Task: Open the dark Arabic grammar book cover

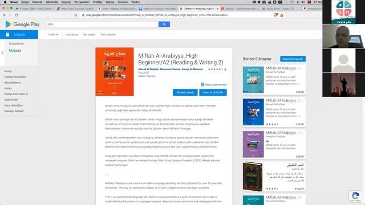Action: 253,177
